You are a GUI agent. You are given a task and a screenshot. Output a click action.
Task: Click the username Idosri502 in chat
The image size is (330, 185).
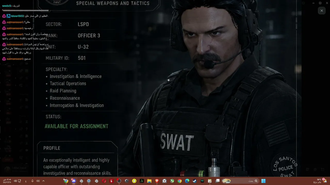coord(17,16)
